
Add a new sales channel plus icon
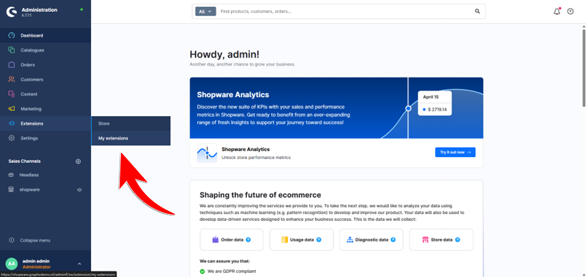pyautogui.click(x=78, y=161)
